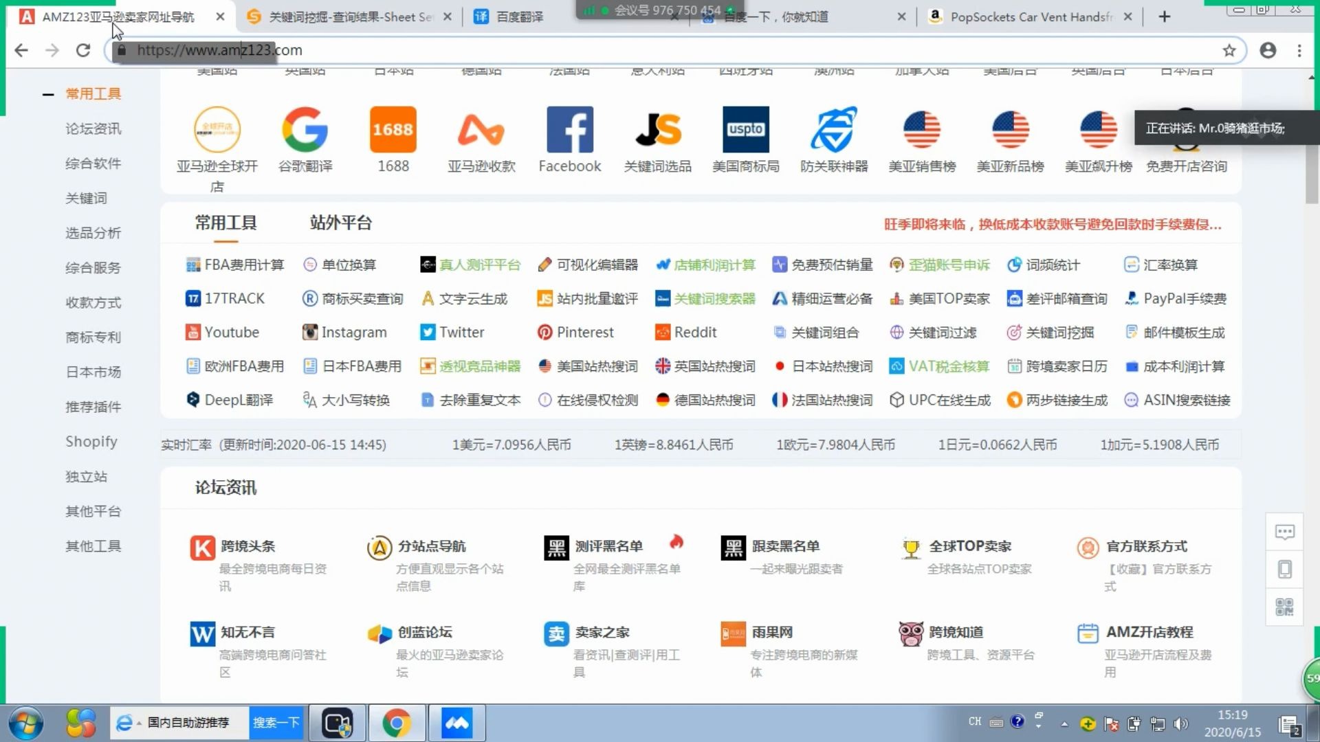Open the red 旺季即将来临 promo notice
The image size is (1320, 742).
pos(1053,225)
